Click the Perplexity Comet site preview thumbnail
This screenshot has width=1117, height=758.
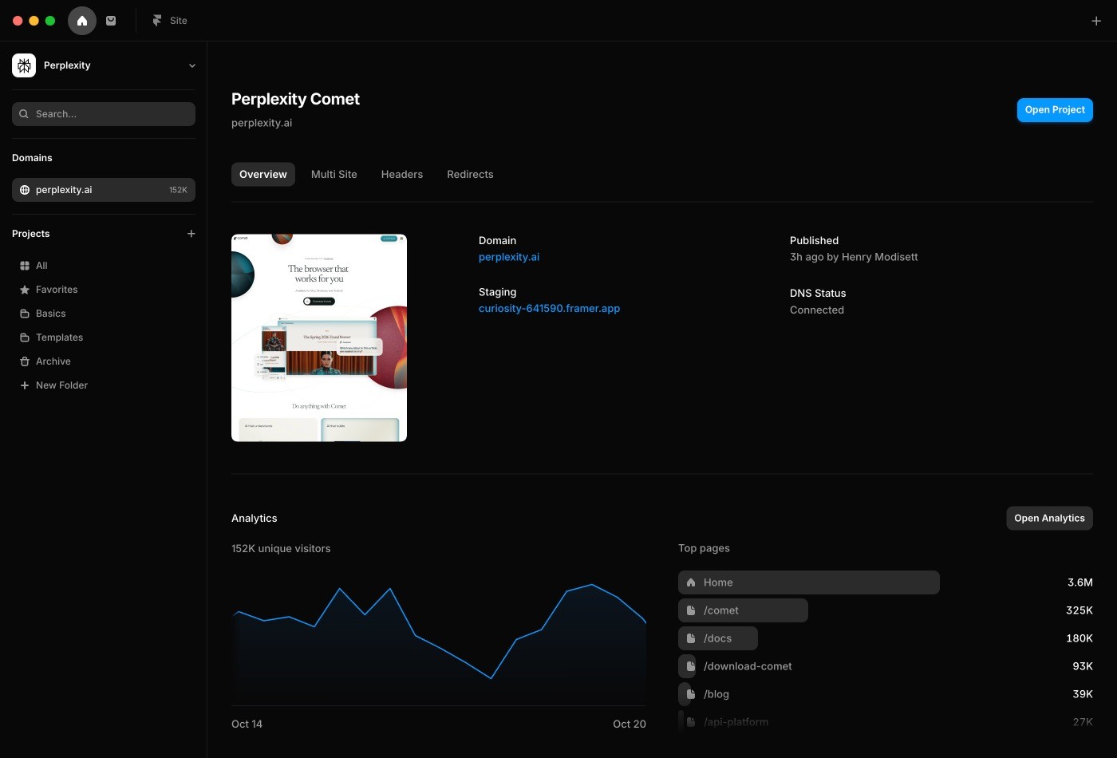319,338
